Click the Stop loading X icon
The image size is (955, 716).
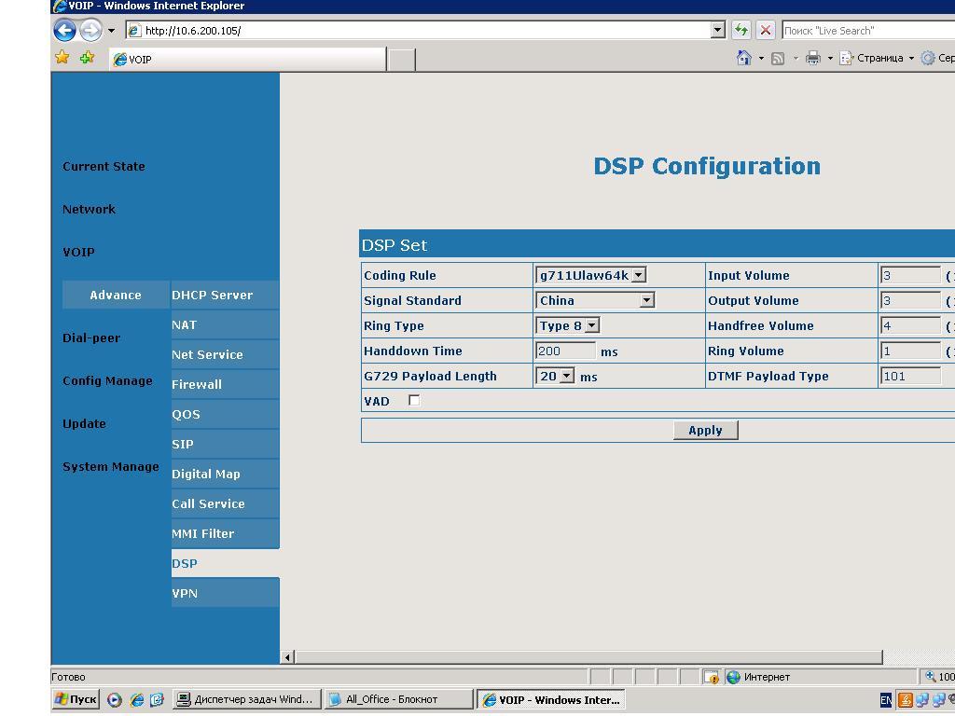coord(766,30)
